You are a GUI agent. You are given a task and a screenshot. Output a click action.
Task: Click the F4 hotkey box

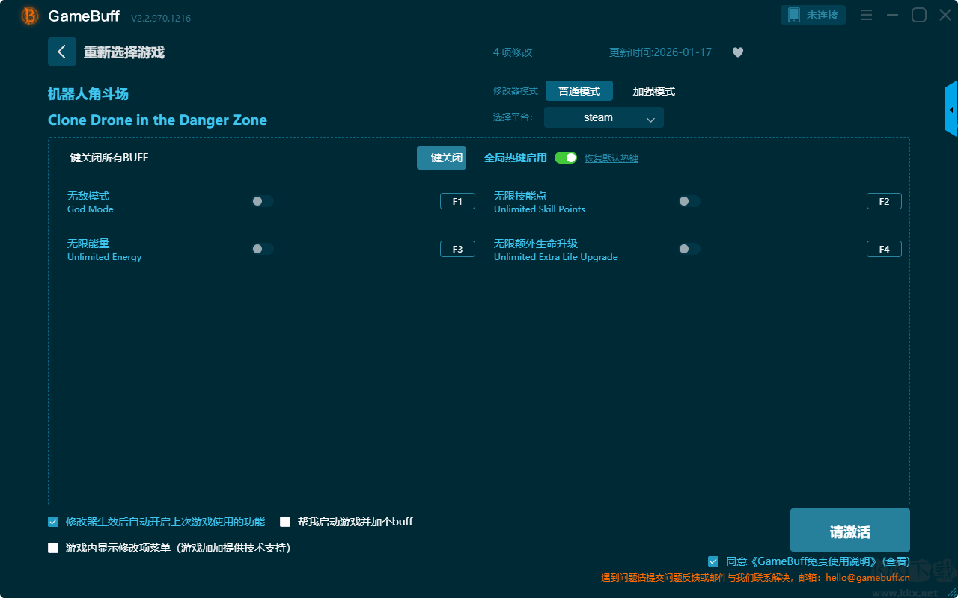click(x=884, y=249)
